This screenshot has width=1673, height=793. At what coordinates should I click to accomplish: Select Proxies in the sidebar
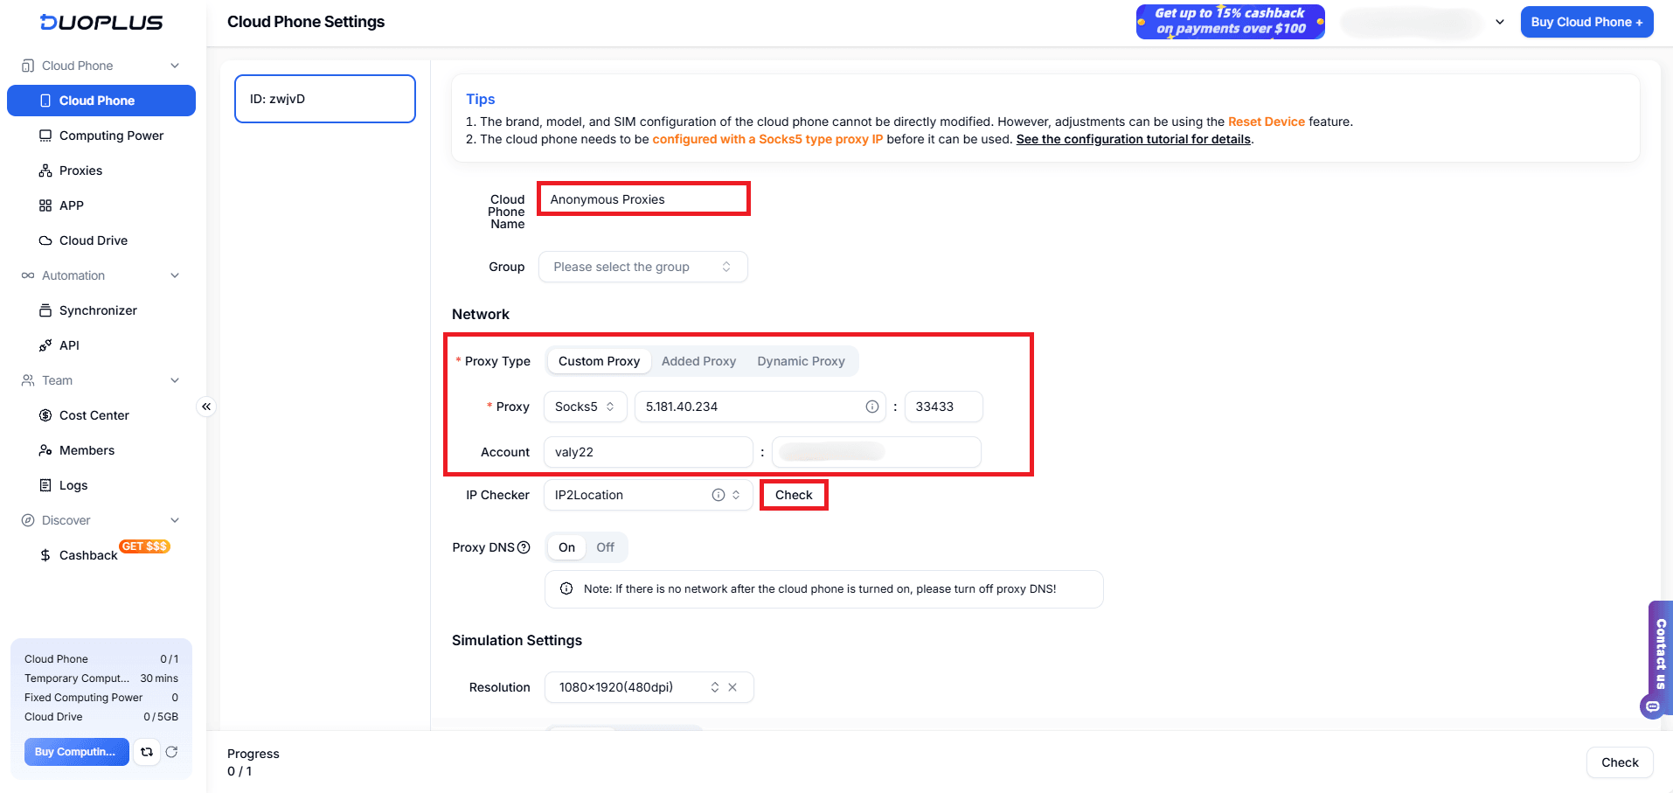tap(80, 170)
